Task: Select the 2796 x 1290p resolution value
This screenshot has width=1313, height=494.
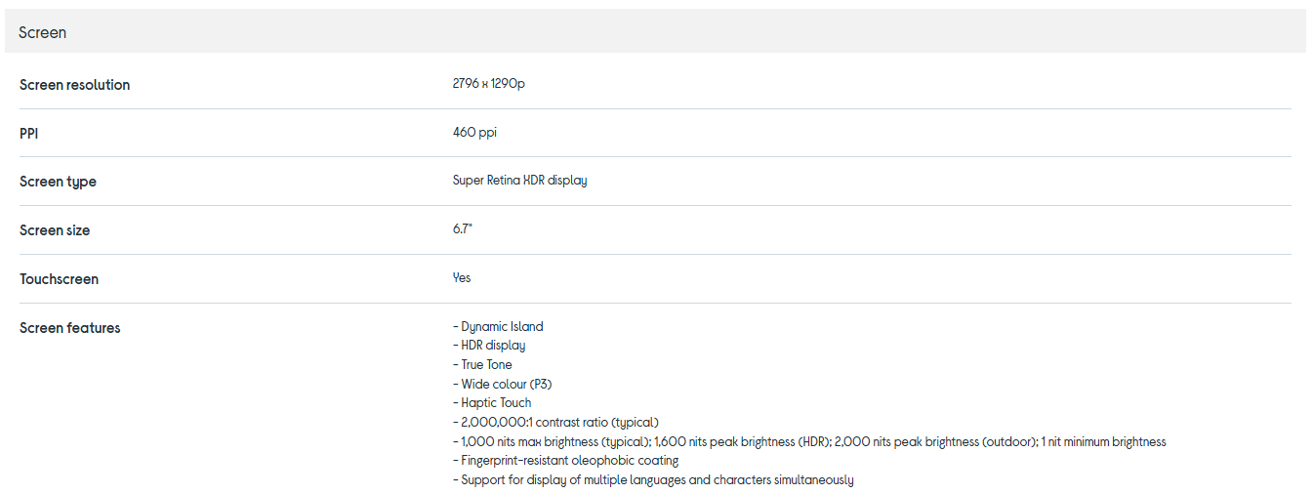Action: coord(488,84)
